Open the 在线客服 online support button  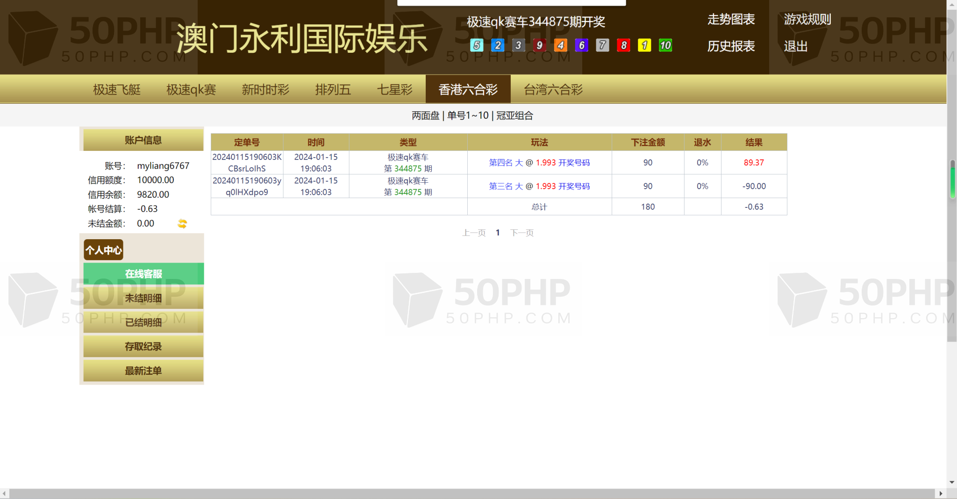(x=143, y=274)
